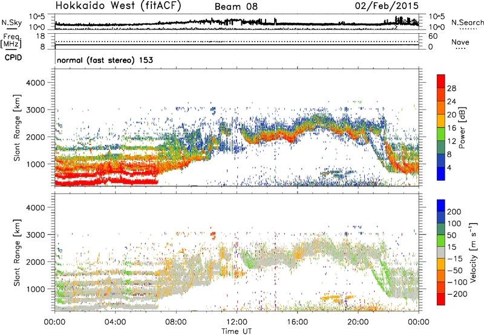Viewport: 484px width, 335px height.
Task: Select the Power colorbar segment between 20 and 24
Action: click(441, 108)
